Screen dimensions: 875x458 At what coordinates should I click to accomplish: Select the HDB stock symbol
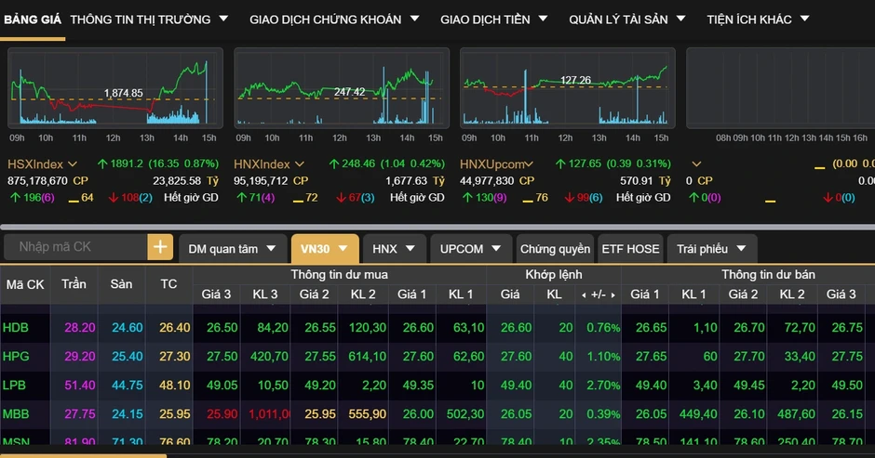[16, 328]
